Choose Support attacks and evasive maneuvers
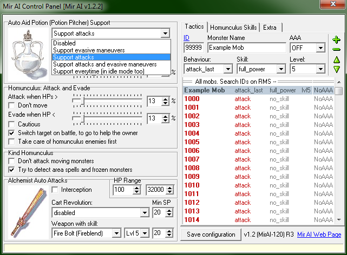The width and height of the screenshot is (347, 255). [x=112, y=64]
